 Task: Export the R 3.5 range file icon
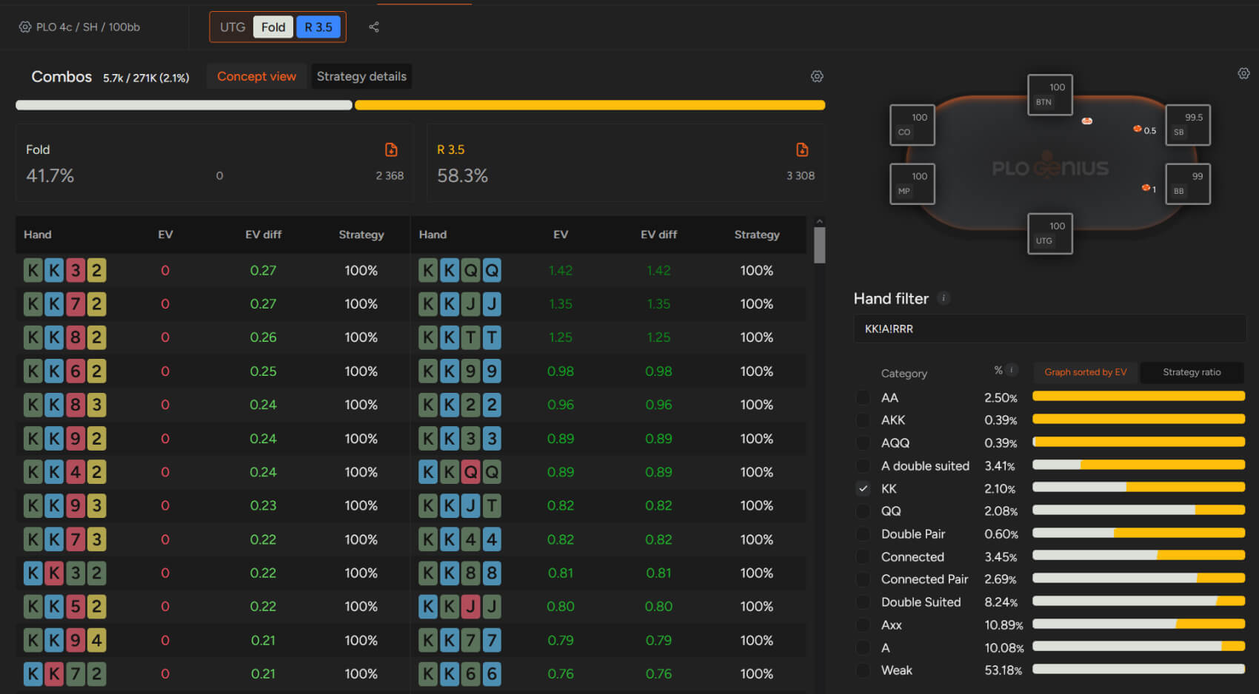(801, 150)
